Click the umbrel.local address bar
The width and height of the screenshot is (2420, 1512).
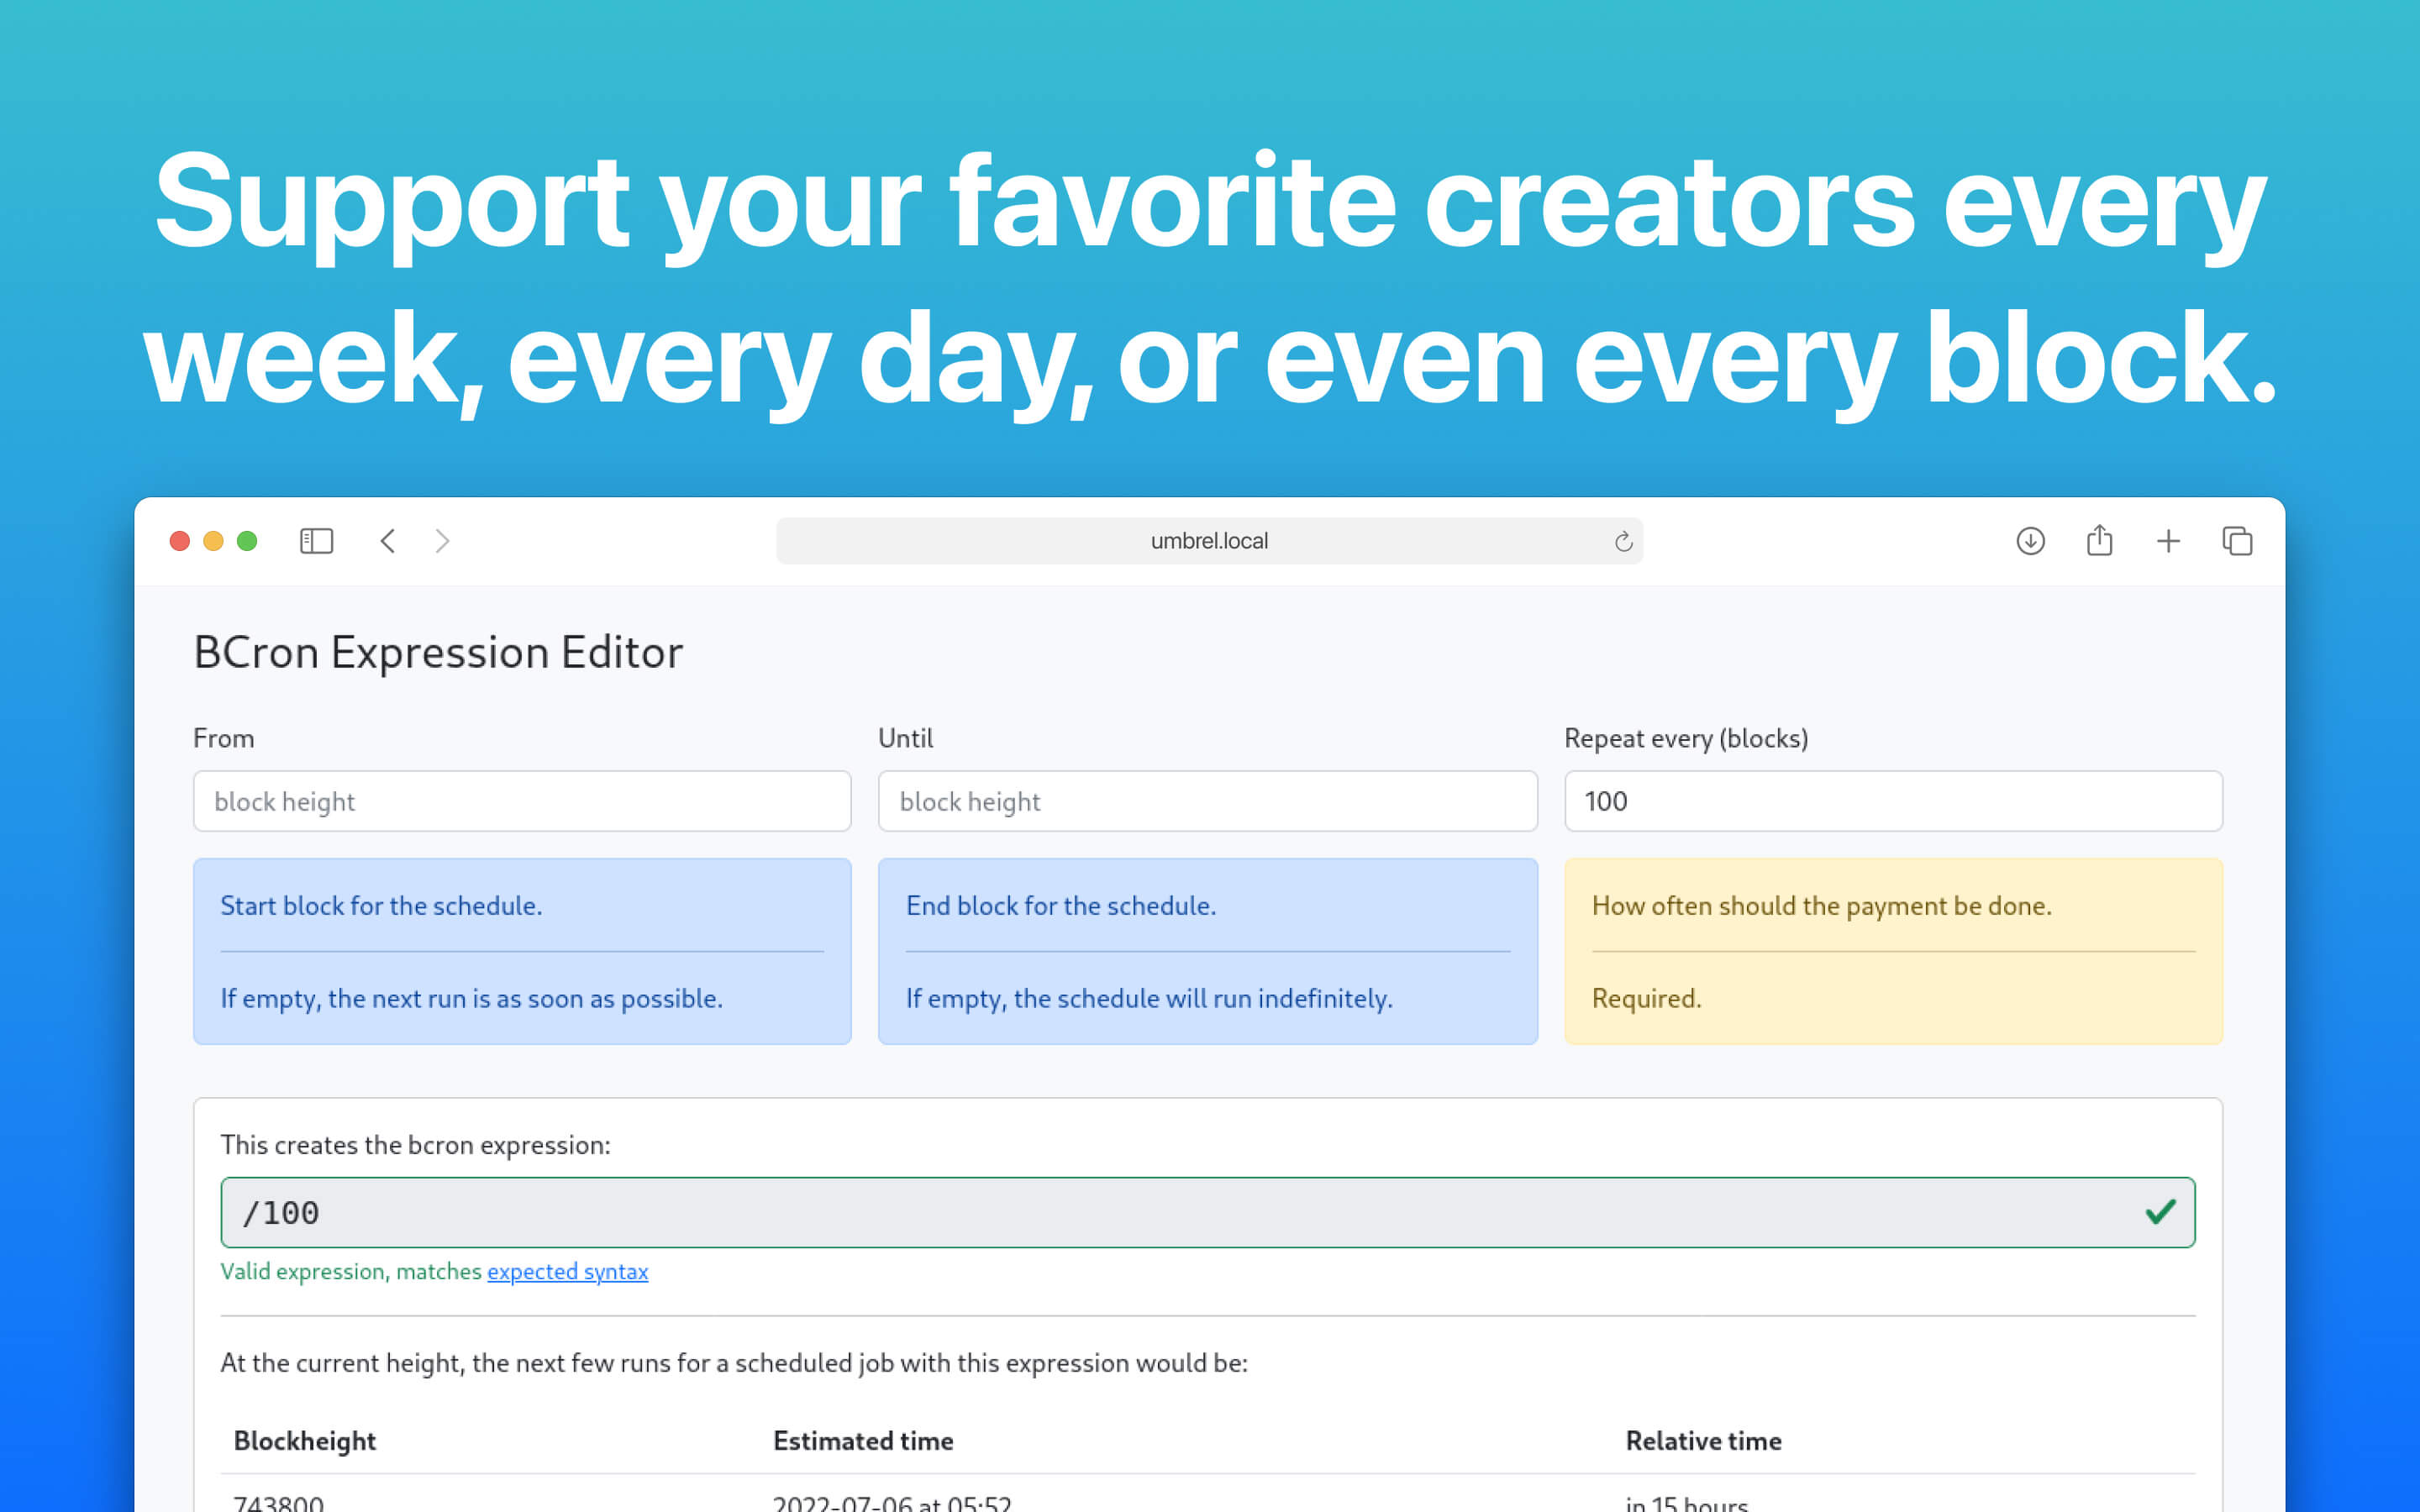tap(1208, 541)
